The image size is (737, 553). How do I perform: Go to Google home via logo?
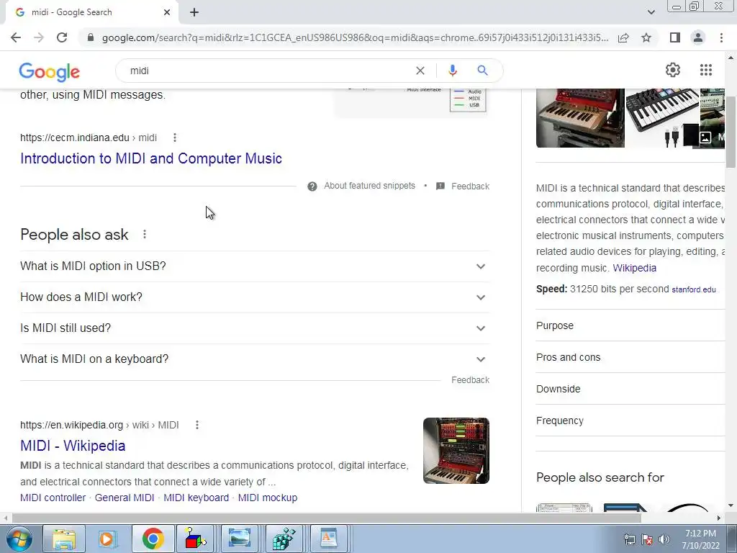tap(50, 71)
